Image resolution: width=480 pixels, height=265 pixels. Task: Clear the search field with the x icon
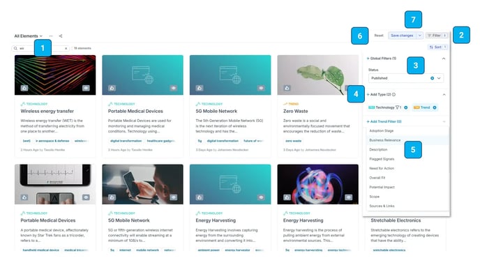pyautogui.click(x=66, y=48)
